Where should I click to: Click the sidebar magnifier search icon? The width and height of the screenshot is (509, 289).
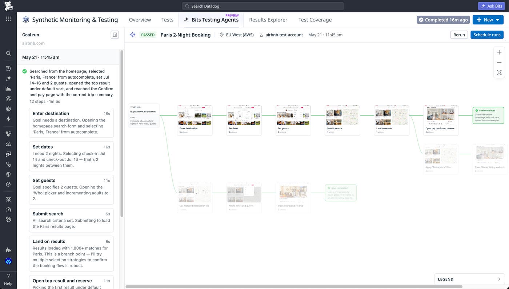[x=8, y=54]
